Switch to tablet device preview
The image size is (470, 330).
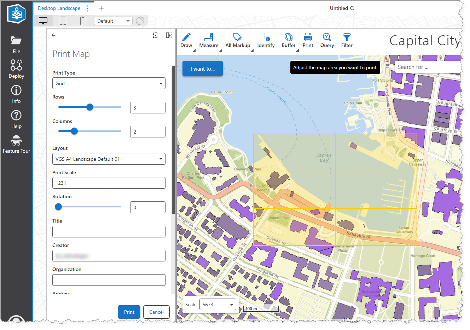click(x=63, y=21)
